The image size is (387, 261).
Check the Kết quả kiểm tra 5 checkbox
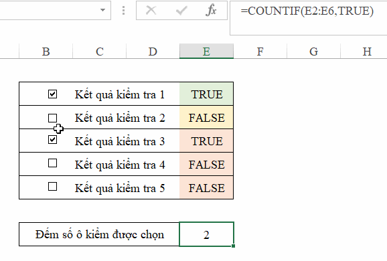53,187
